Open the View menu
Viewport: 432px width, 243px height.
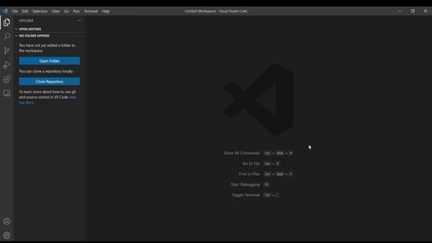tap(55, 11)
